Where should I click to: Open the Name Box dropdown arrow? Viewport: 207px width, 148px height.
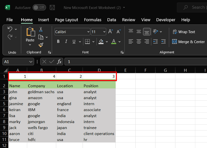(31, 62)
